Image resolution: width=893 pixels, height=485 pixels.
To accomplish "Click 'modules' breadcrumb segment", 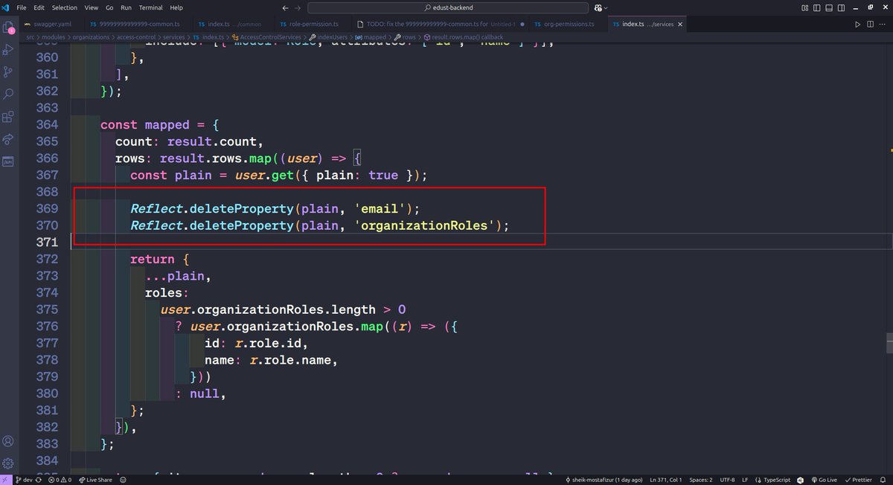I will [54, 36].
